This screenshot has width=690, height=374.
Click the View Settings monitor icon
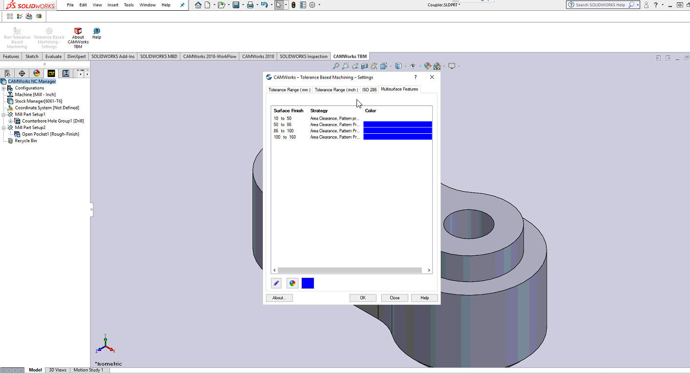[452, 66]
